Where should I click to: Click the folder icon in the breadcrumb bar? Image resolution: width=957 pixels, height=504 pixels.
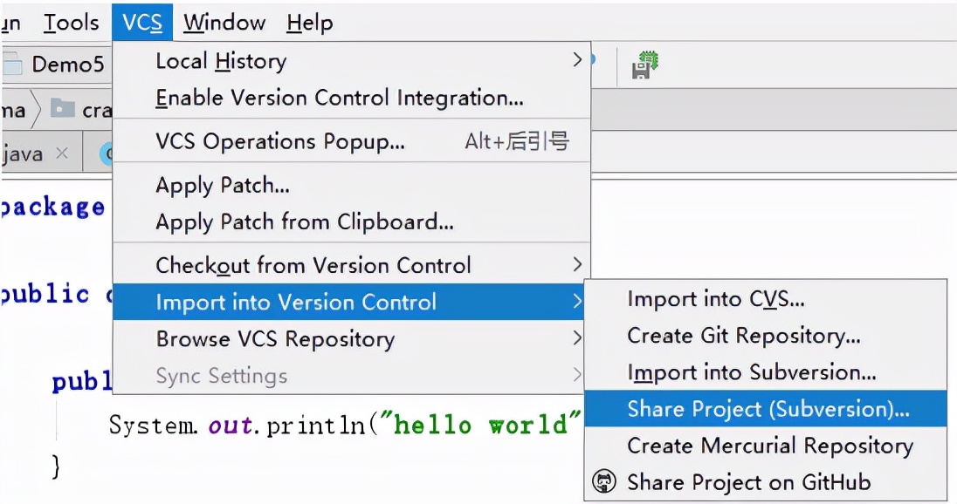(x=63, y=109)
